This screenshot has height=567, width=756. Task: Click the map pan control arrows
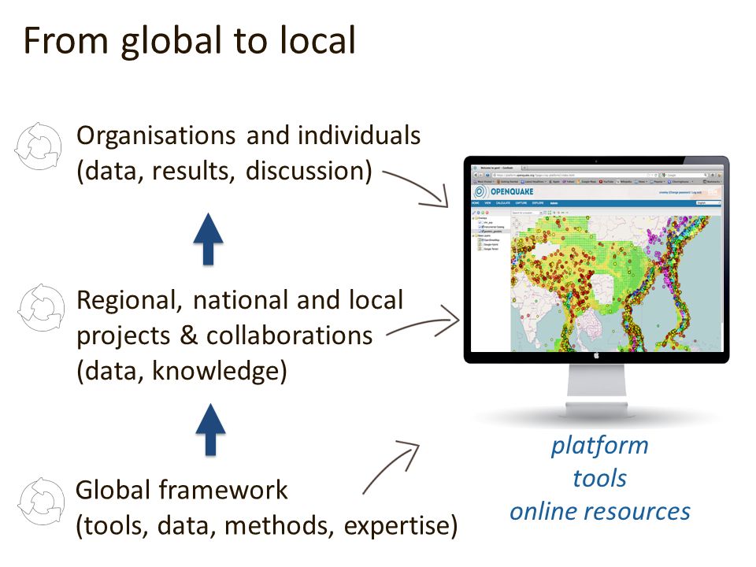pyautogui.click(x=517, y=224)
